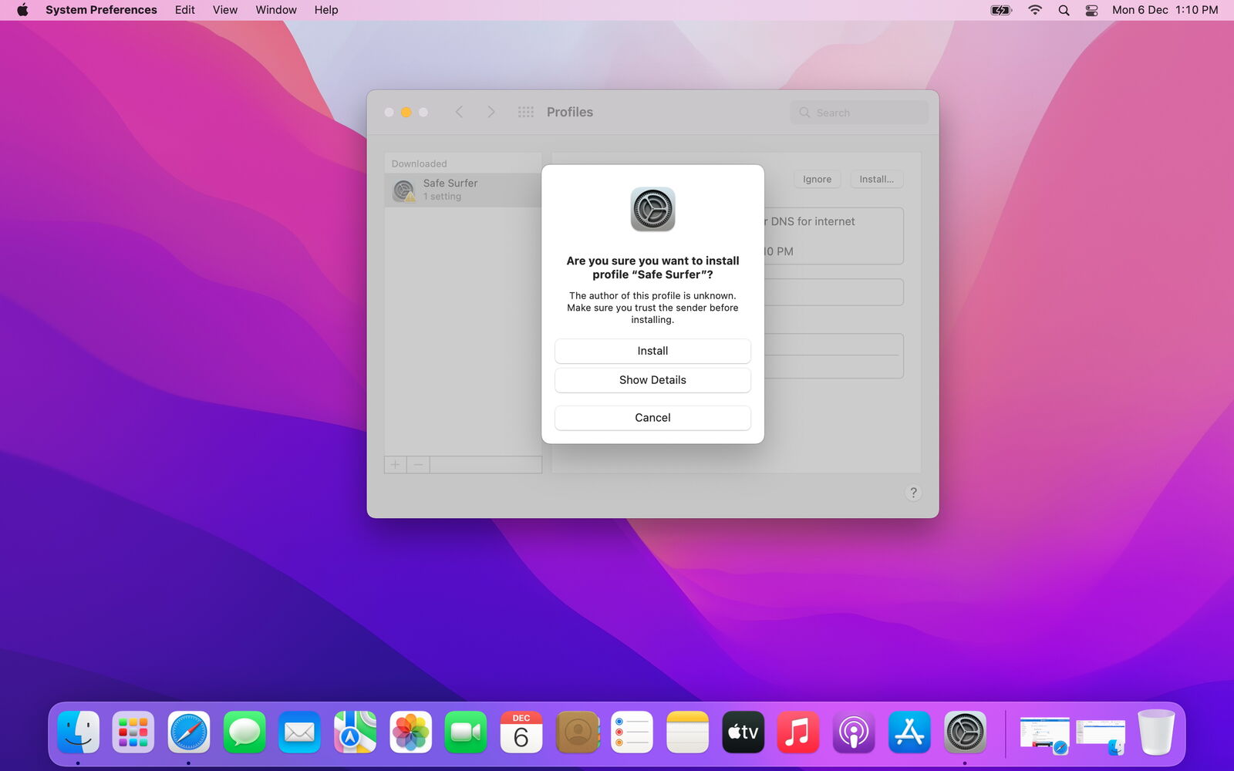Viewport: 1234px width, 771px height.
Task: Open Music from the Dock
Action: 798,732
